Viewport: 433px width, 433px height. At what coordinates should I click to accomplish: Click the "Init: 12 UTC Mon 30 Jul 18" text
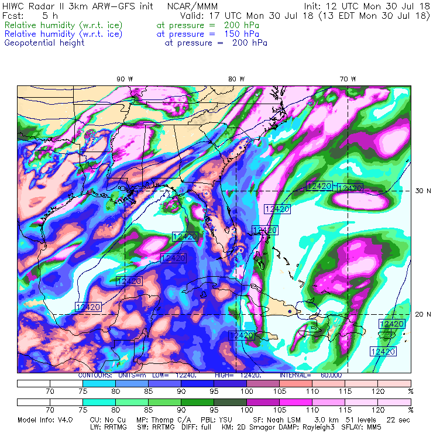367,6
